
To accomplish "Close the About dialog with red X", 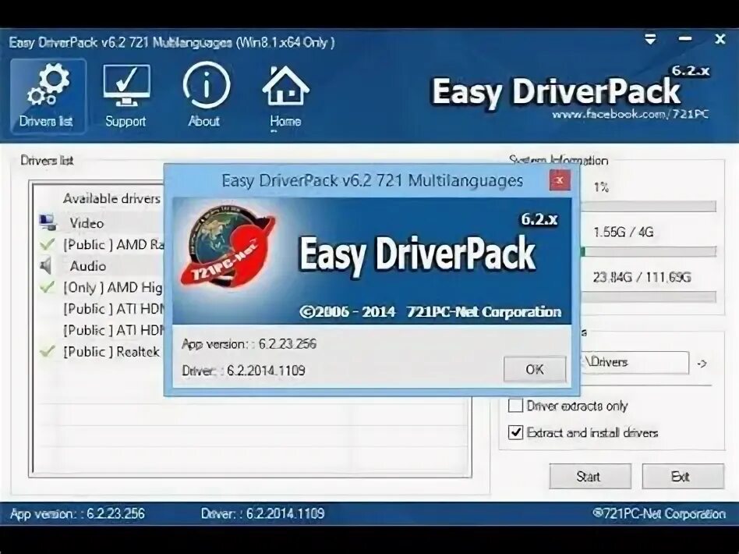I will coord(560,180).
